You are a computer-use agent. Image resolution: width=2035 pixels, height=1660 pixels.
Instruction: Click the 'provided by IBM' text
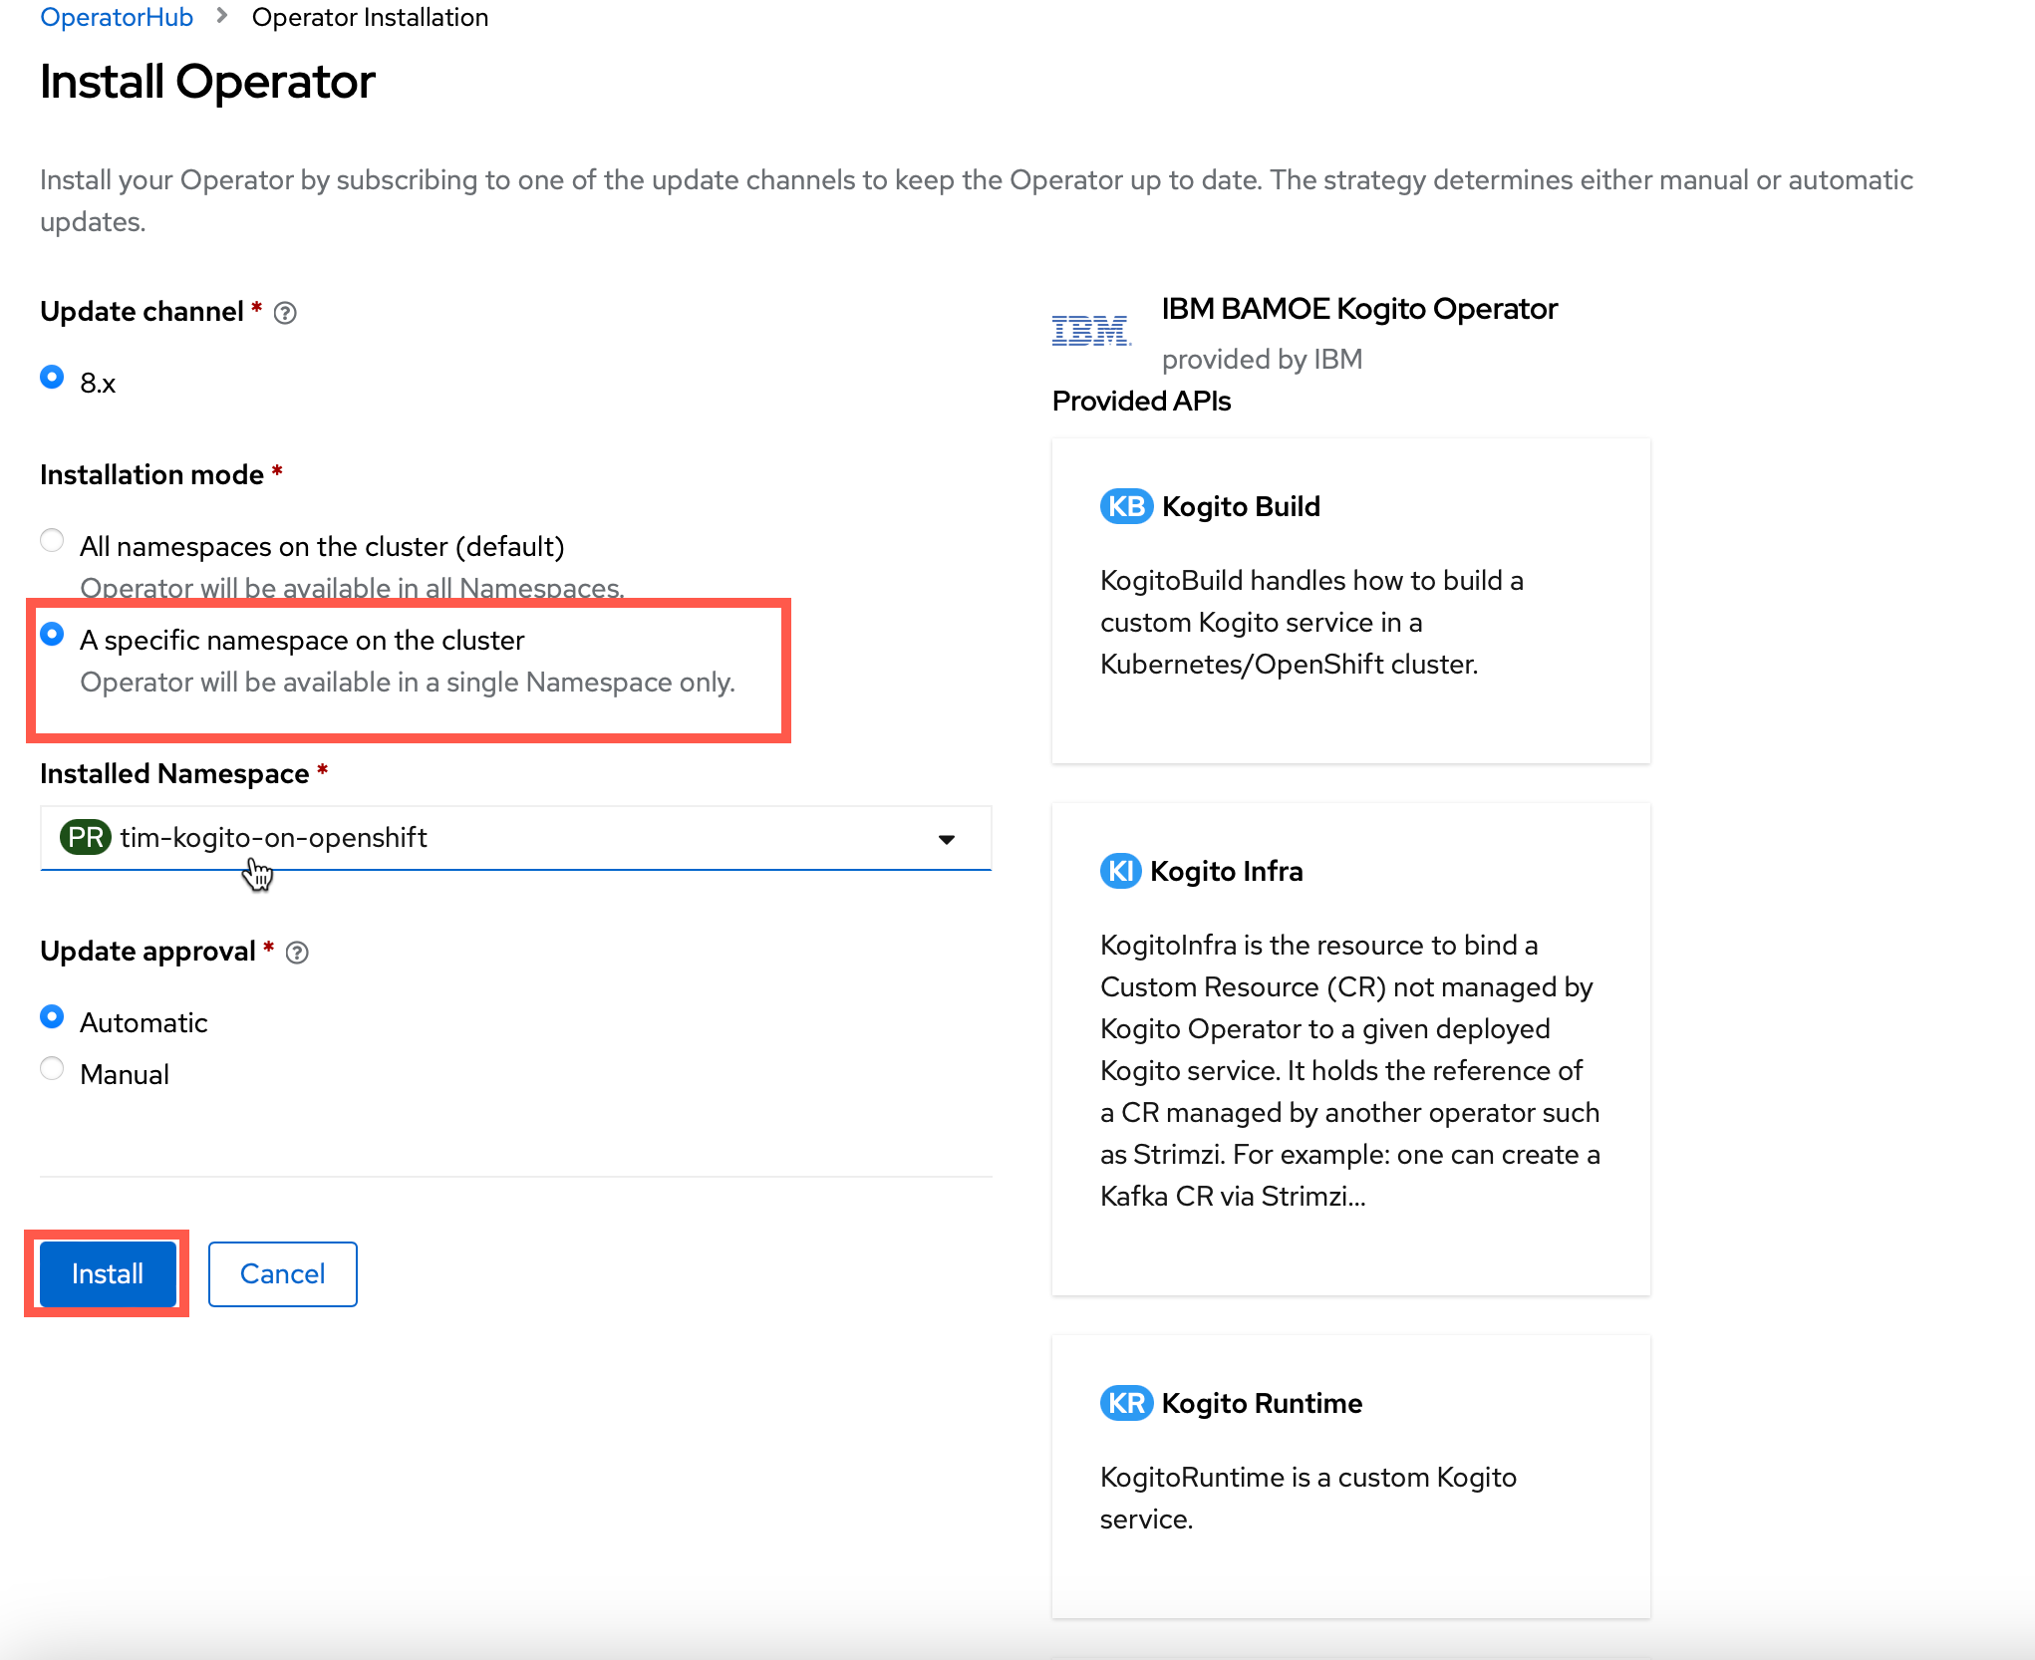tap(1262, 359)
